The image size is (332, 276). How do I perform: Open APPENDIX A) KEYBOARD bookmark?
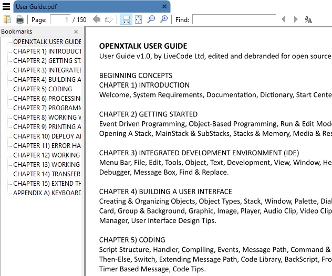[x=47, y=193]
